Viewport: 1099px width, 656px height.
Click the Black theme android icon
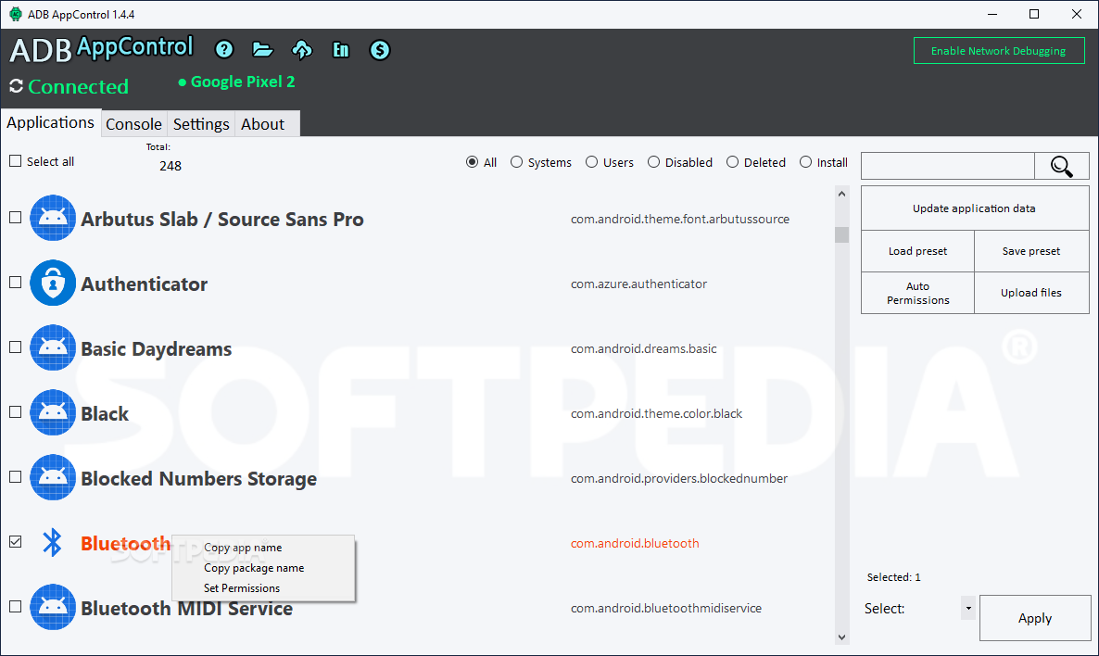coord(53,412)
